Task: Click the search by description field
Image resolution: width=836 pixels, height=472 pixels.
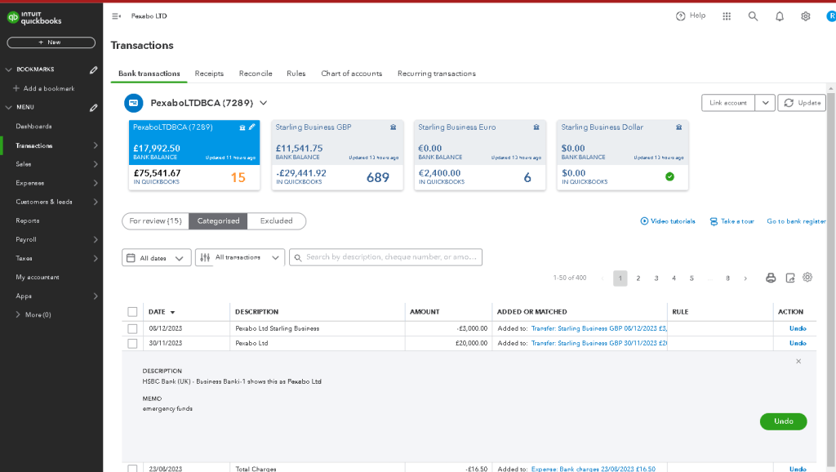Action: 385,257
